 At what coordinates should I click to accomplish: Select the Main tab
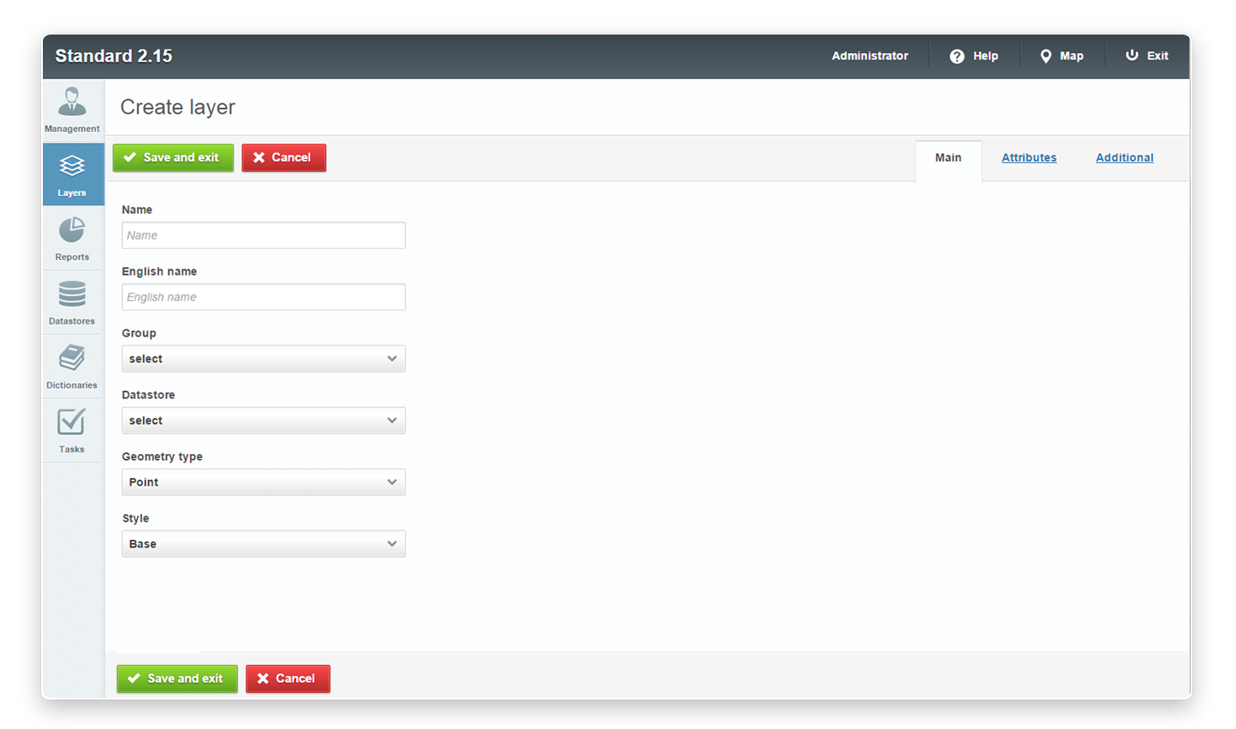click(948, 158)
